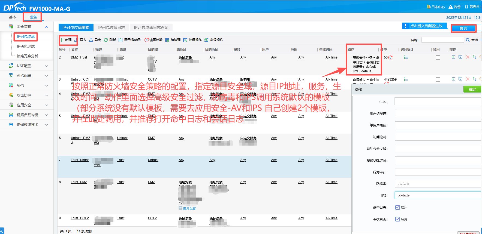
Task: Open IPv6包过滤 in the sidebar
Action: [26, 46]
